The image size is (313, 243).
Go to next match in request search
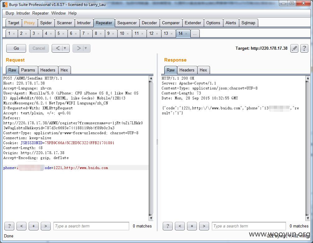click(x=46, y=226)
